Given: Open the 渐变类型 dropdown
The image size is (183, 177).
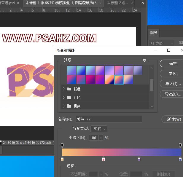Looking at the screenshot, I should [99, 129].
